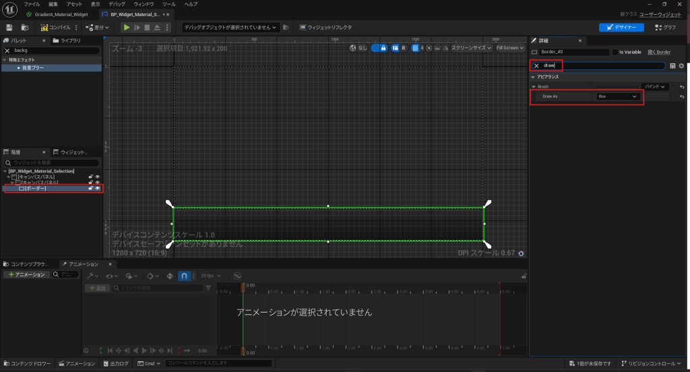This screenshot has height=372, width=690.
Task: Open the Fill Screen dropdown
Action: point(509,48)
